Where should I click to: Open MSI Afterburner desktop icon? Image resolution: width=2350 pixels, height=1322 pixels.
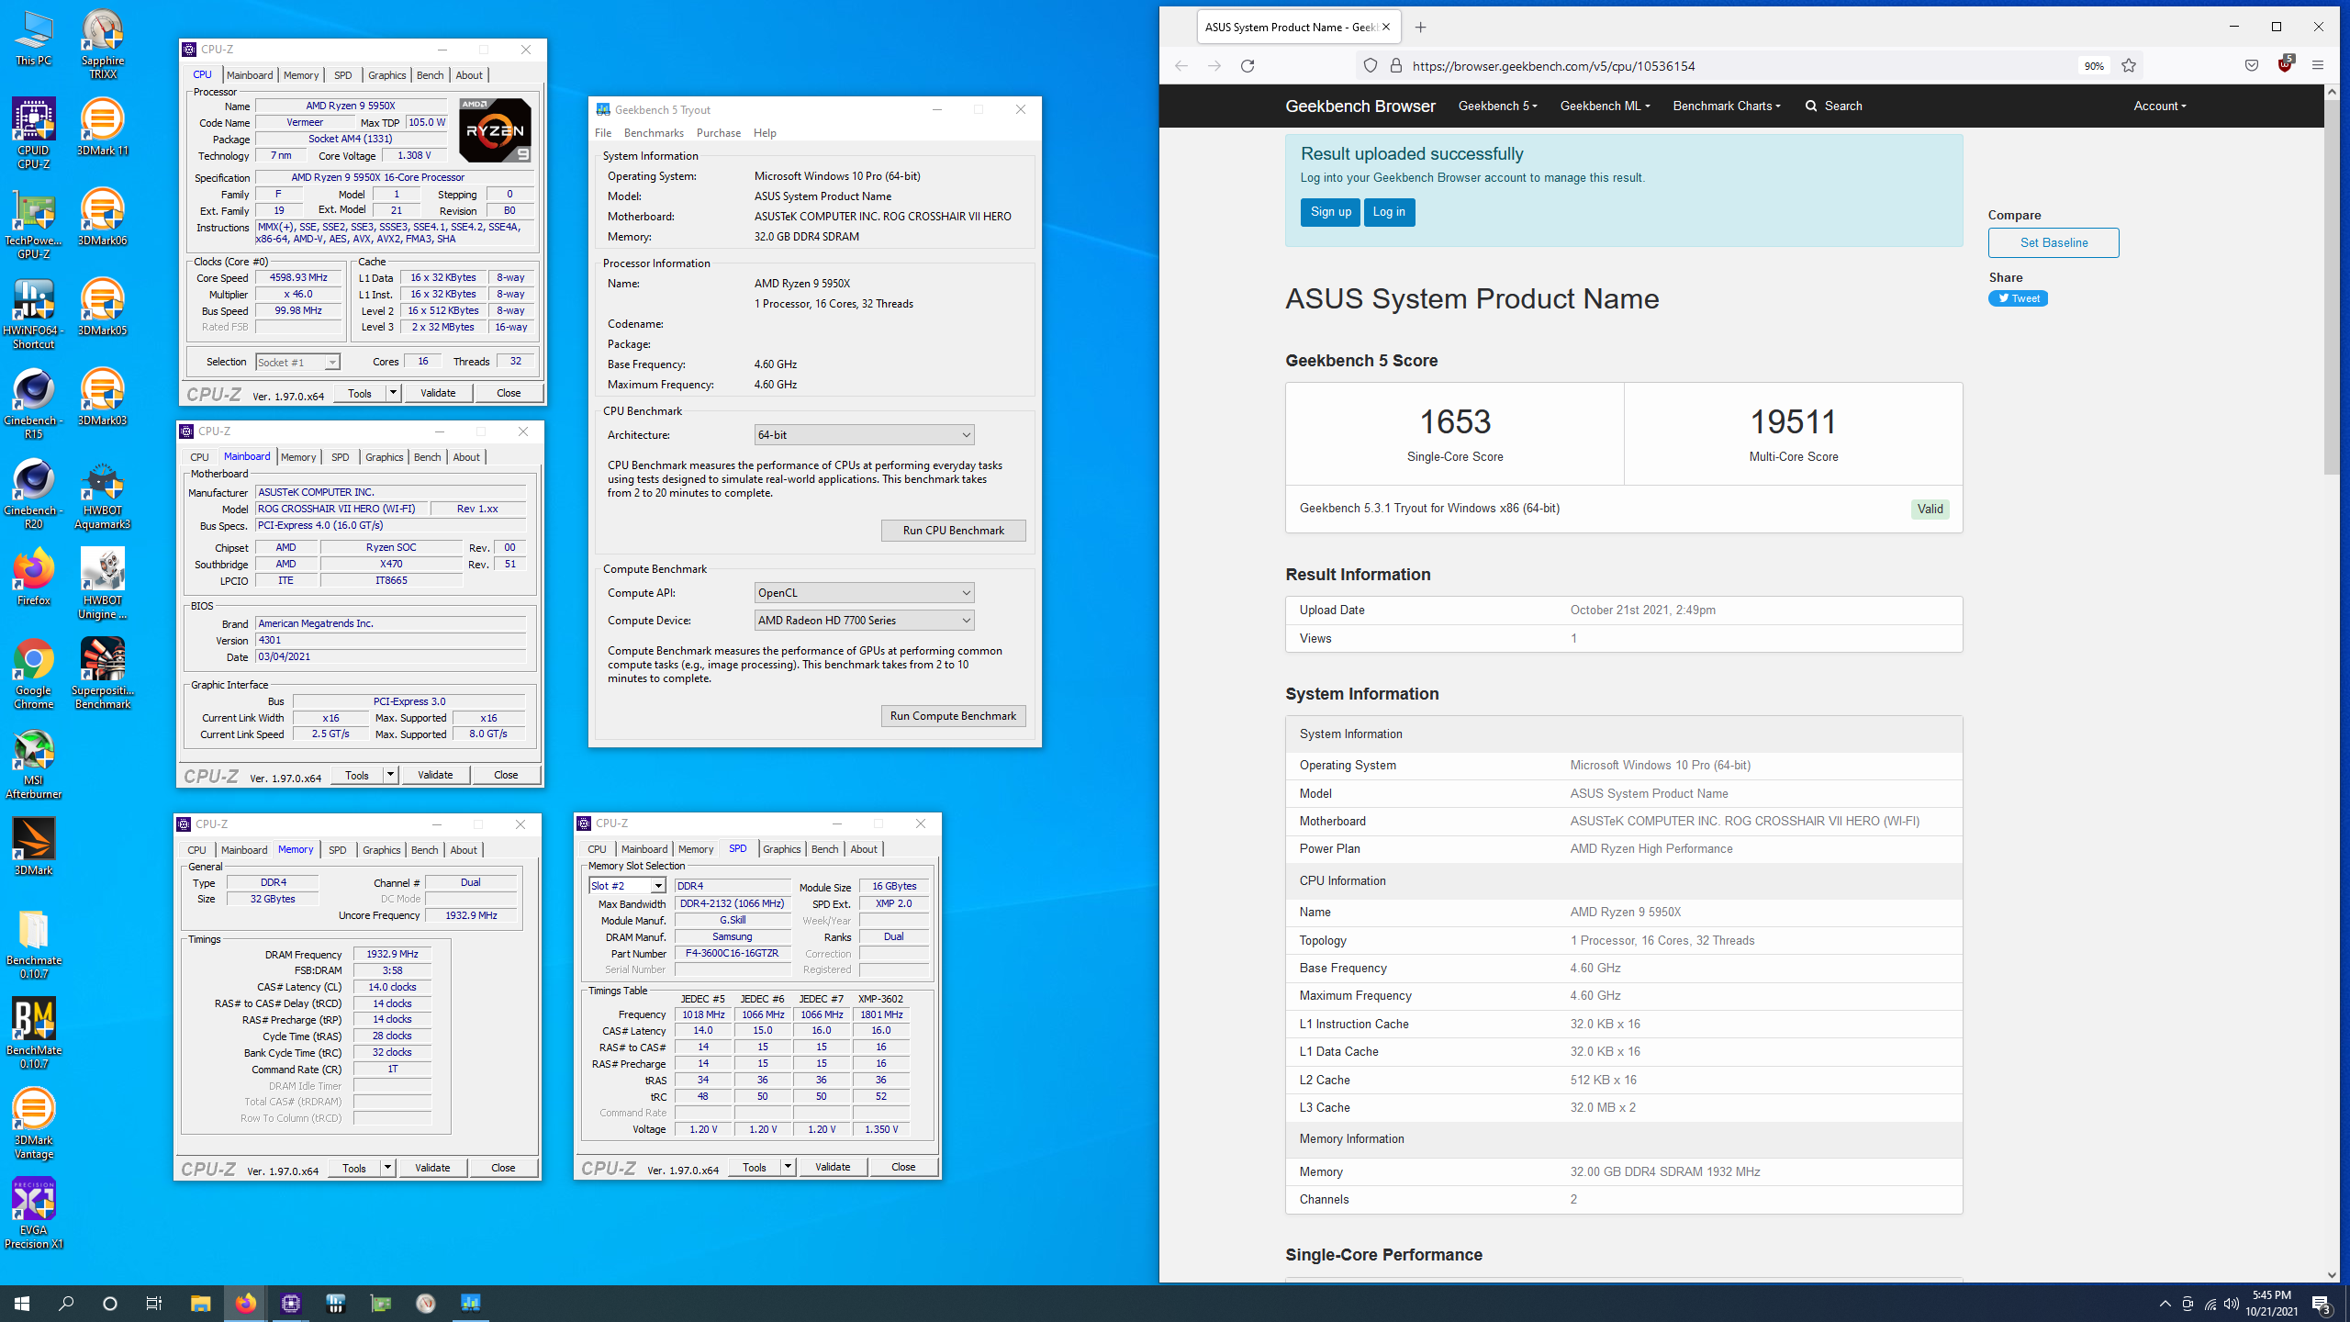(x=33, y=764)
